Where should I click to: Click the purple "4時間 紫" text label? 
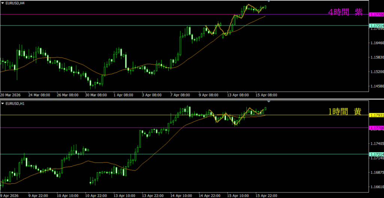(345, 12)
